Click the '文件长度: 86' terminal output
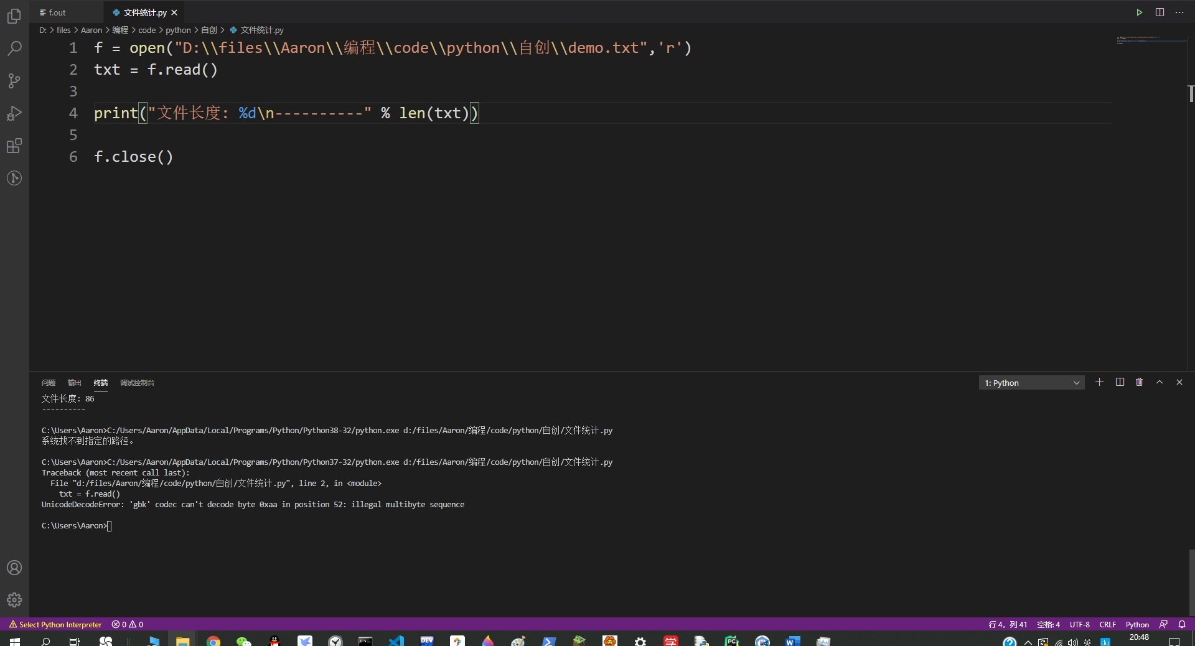The width and height of the screenshot is (1195, 646). point(68,398)
